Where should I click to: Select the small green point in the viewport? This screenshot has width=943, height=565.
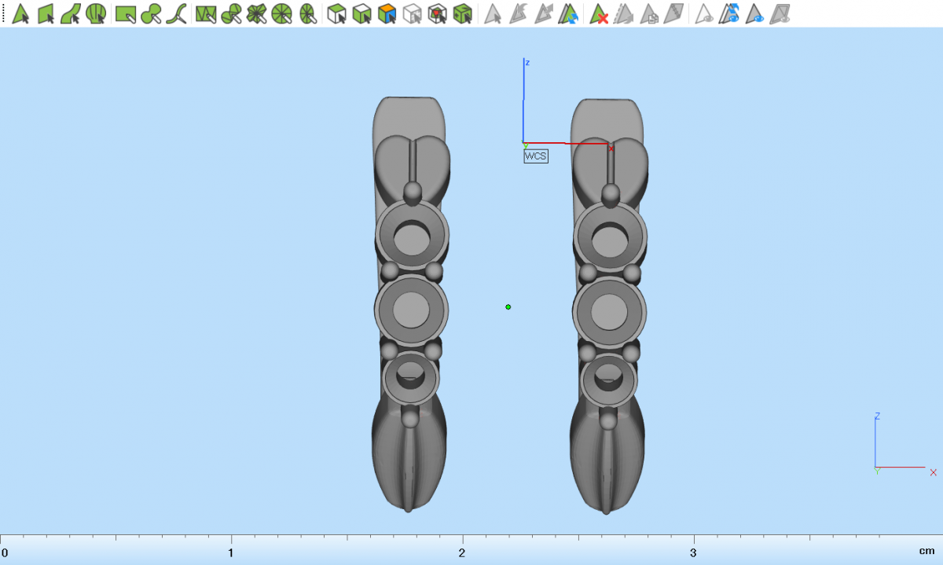click(x=508, y=306)
